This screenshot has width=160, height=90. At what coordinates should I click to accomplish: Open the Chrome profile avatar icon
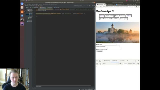coord(137,7)
